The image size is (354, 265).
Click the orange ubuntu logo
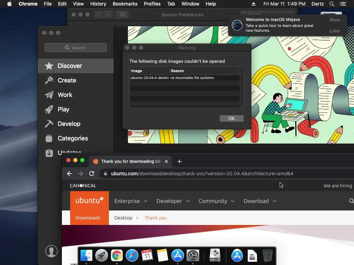[x=90, y=200]
